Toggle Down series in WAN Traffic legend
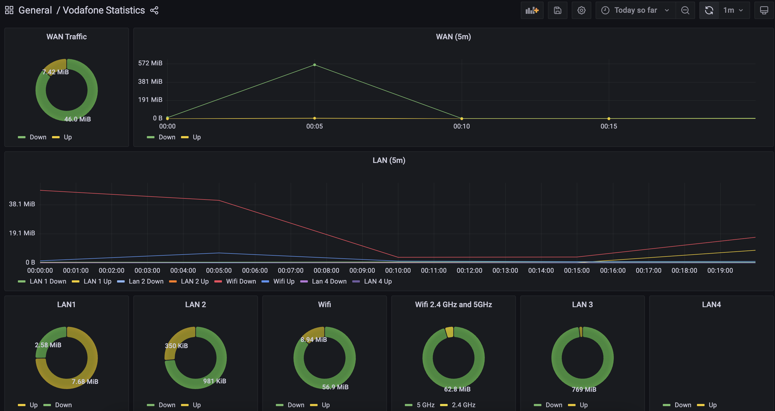Screen dimensions: 775x411 [38, 137]
